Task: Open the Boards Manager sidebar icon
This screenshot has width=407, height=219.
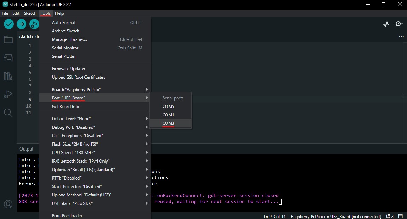Action: (8, 57)
